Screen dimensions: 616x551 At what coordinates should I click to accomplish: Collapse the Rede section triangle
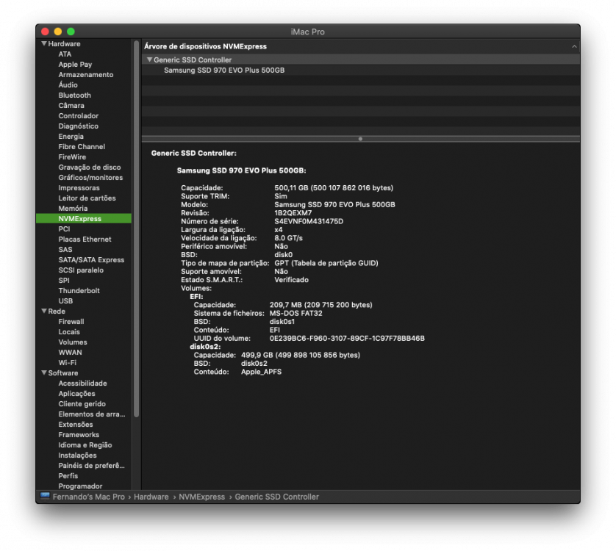[x=44, y=311]
